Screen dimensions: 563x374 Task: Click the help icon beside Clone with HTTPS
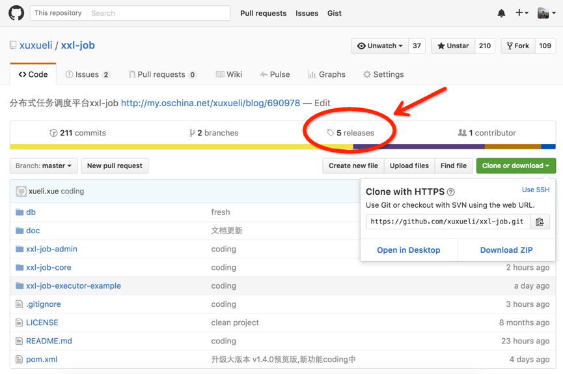click(x=451, y=192)
